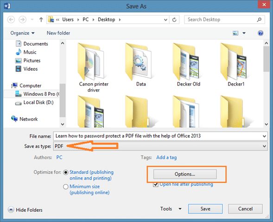Expand the arrow after Users in path
Screen dimensions: 273x222
[78, 19]
